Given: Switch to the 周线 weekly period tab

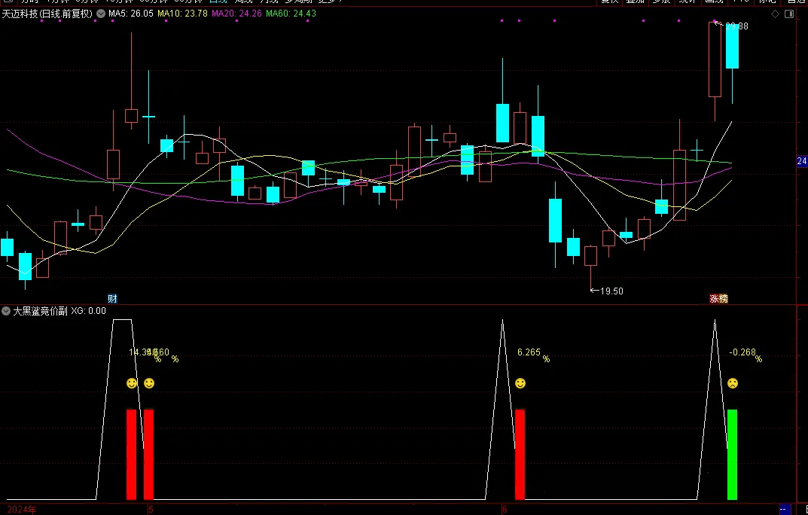Looking at the screenshot, I should pyautogui.click(x=243, y=1).
